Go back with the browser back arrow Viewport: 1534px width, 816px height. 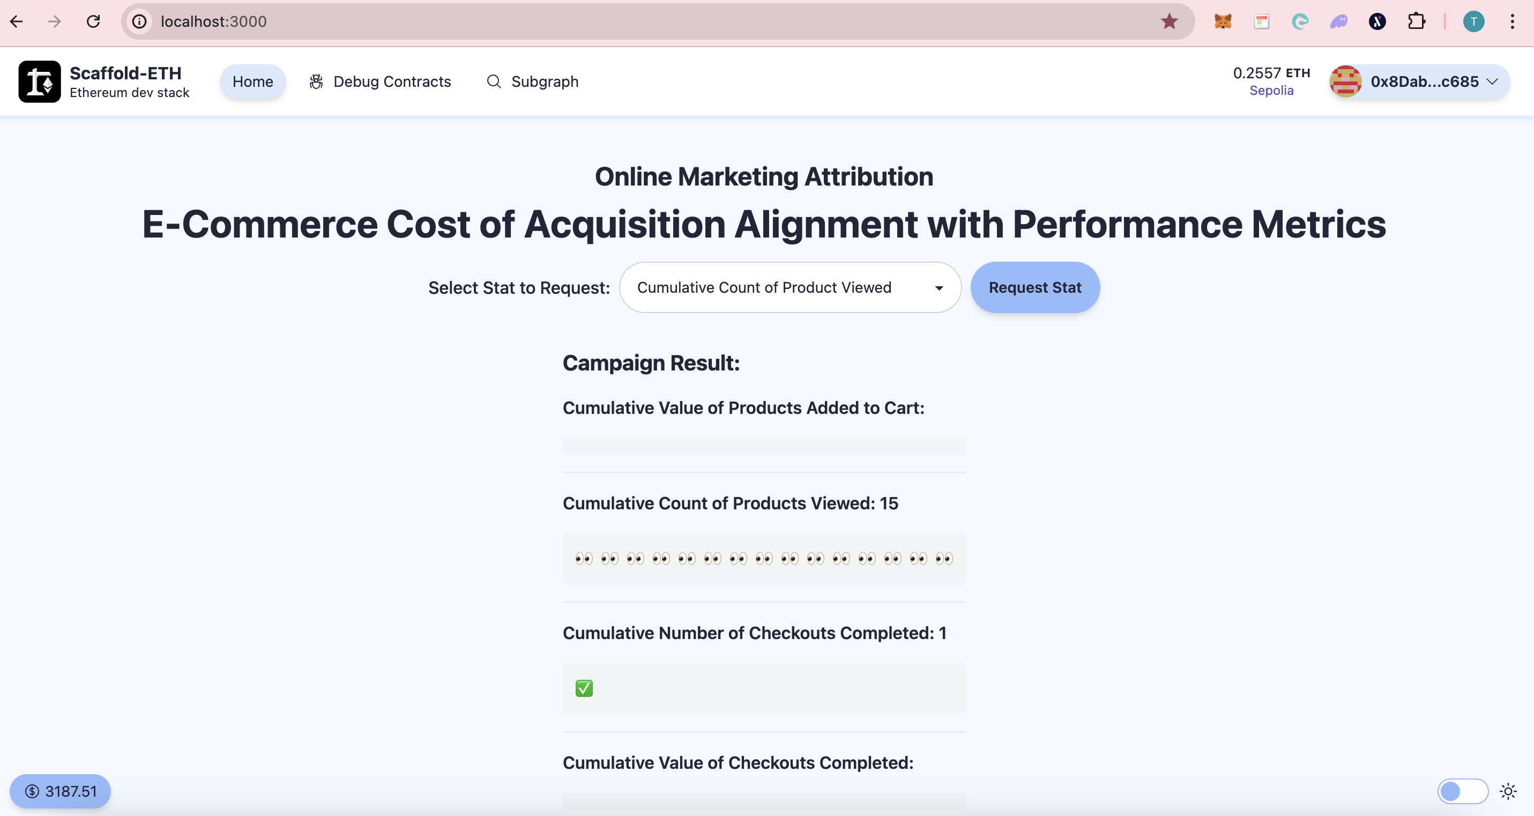point(17,21)
